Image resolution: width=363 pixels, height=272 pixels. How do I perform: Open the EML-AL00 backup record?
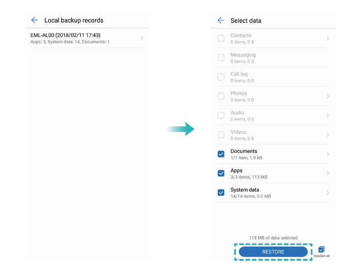[87, 39]
